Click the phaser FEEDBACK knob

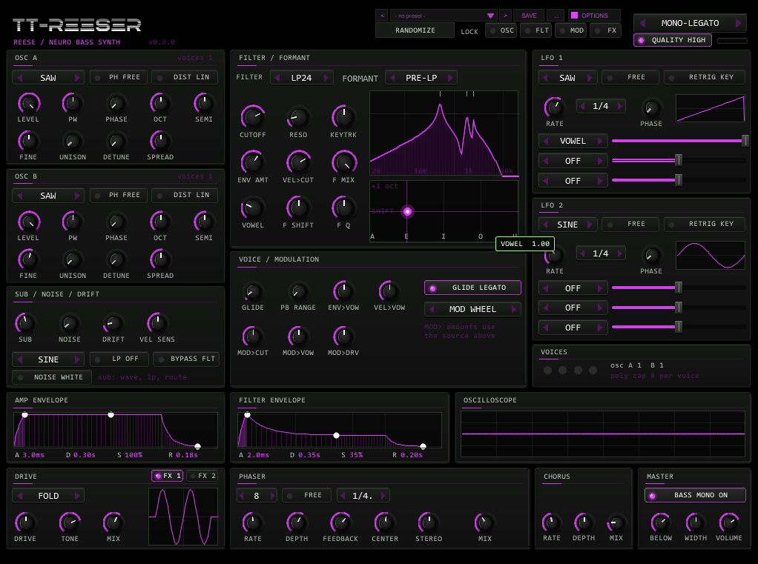tap(341, 522)
